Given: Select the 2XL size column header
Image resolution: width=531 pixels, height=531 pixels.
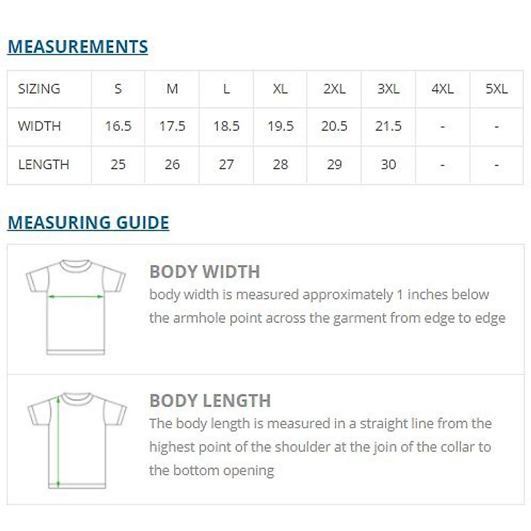Looking at the screenshot, I should pos(334,89).
